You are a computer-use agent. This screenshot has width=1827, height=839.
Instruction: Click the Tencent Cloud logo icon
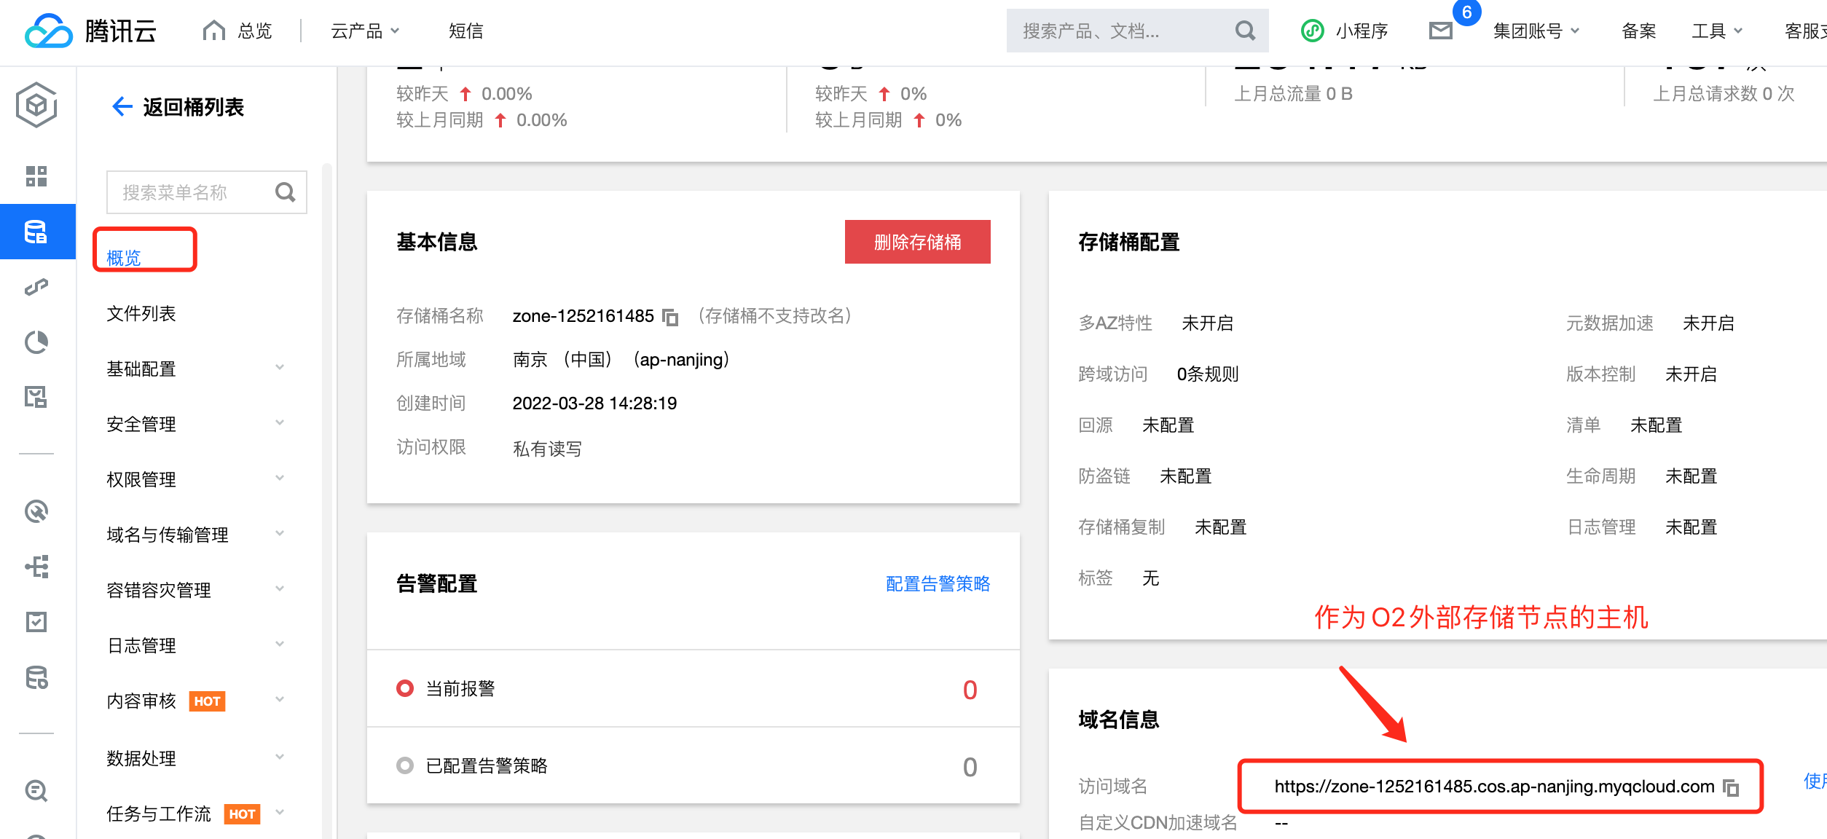coord(48,31)
